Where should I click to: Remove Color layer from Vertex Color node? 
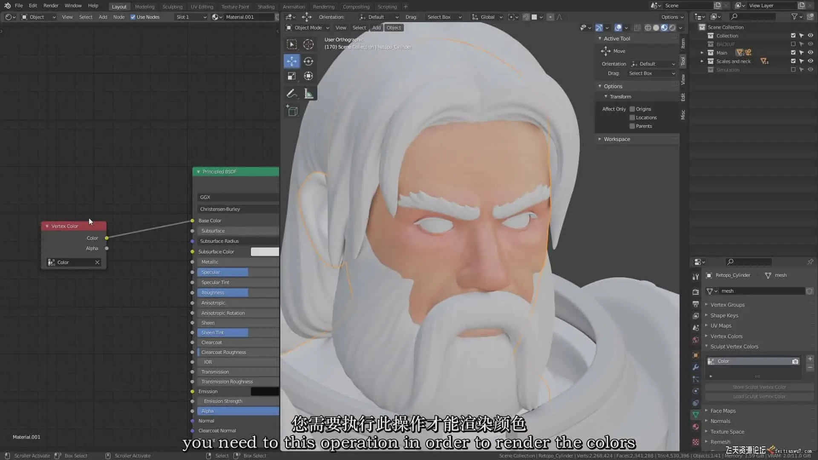click(x=97, y=262)
